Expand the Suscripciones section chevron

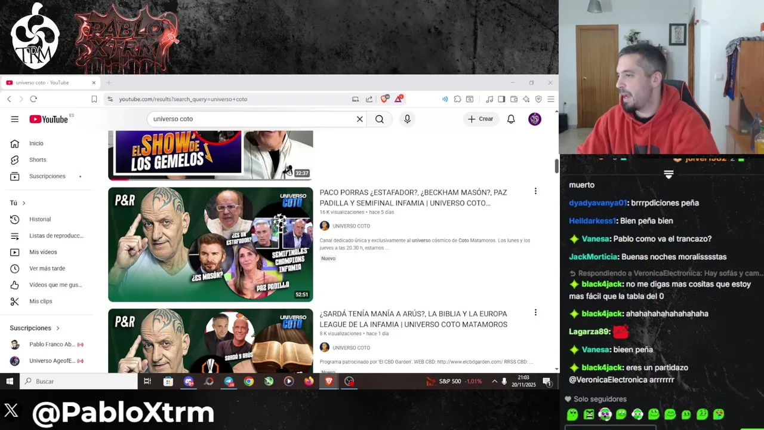click(x=58, y=328)
